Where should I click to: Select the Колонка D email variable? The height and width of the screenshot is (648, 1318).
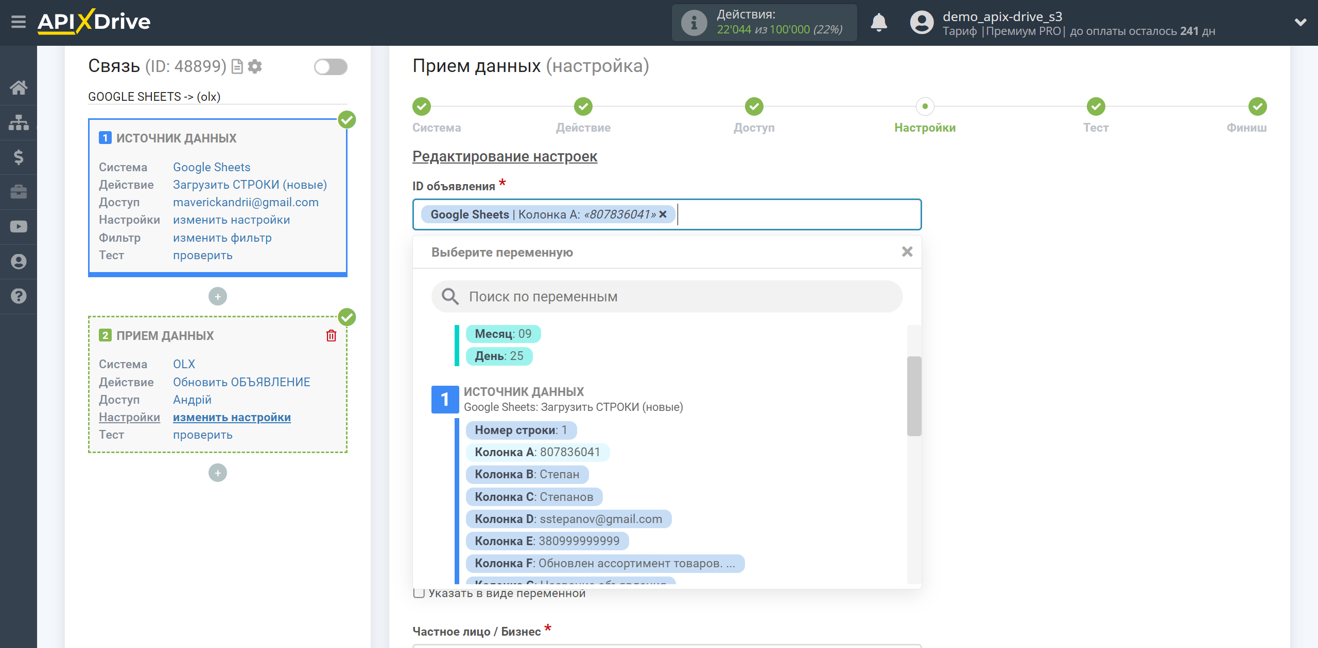(568, 519)
